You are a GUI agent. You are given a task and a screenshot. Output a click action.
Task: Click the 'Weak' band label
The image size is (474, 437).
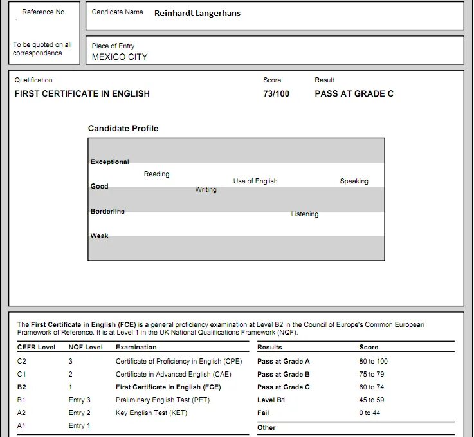tap(99, 236)
